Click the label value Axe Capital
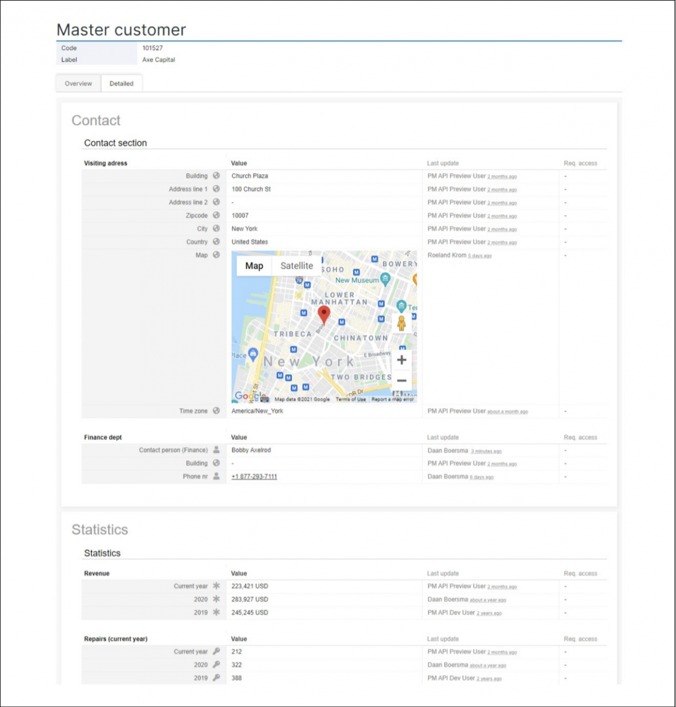This screenshot has width=676, height=707. click(159, 60)
